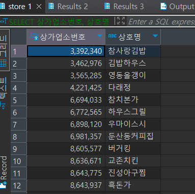Select row number 10 header
This screenshot has width=195, height=194.
pos(19,161)
